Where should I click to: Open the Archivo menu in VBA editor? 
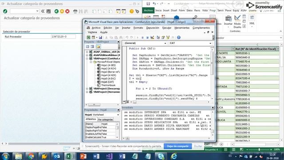[x=96, y=28]
